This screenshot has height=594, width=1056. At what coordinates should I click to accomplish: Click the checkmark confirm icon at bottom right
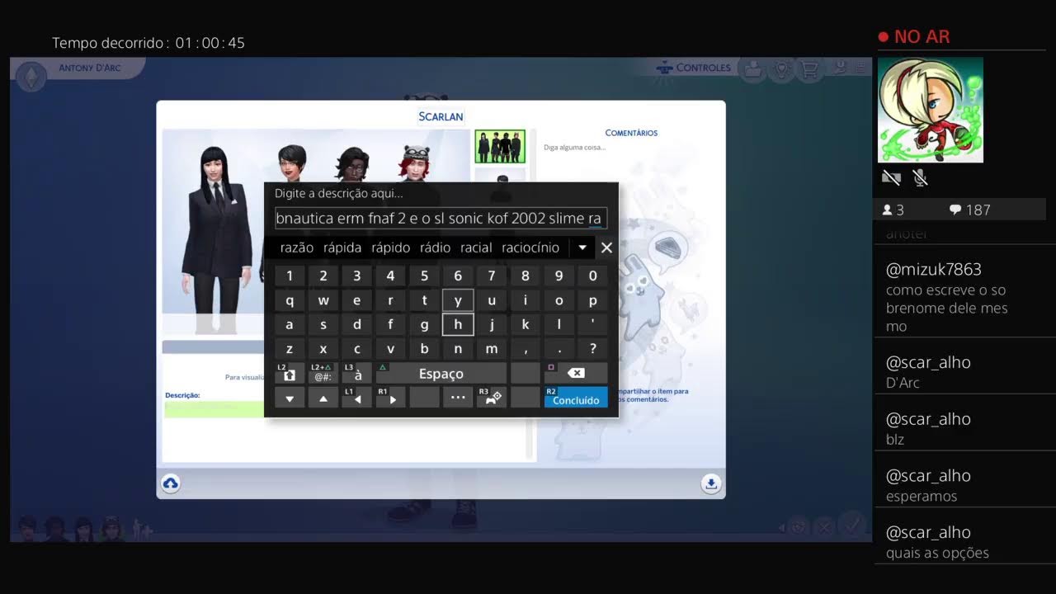point(852,525)
